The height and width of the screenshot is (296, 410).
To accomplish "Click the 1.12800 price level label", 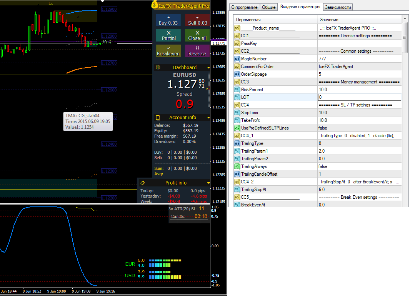I will click(x=109, y=36).
